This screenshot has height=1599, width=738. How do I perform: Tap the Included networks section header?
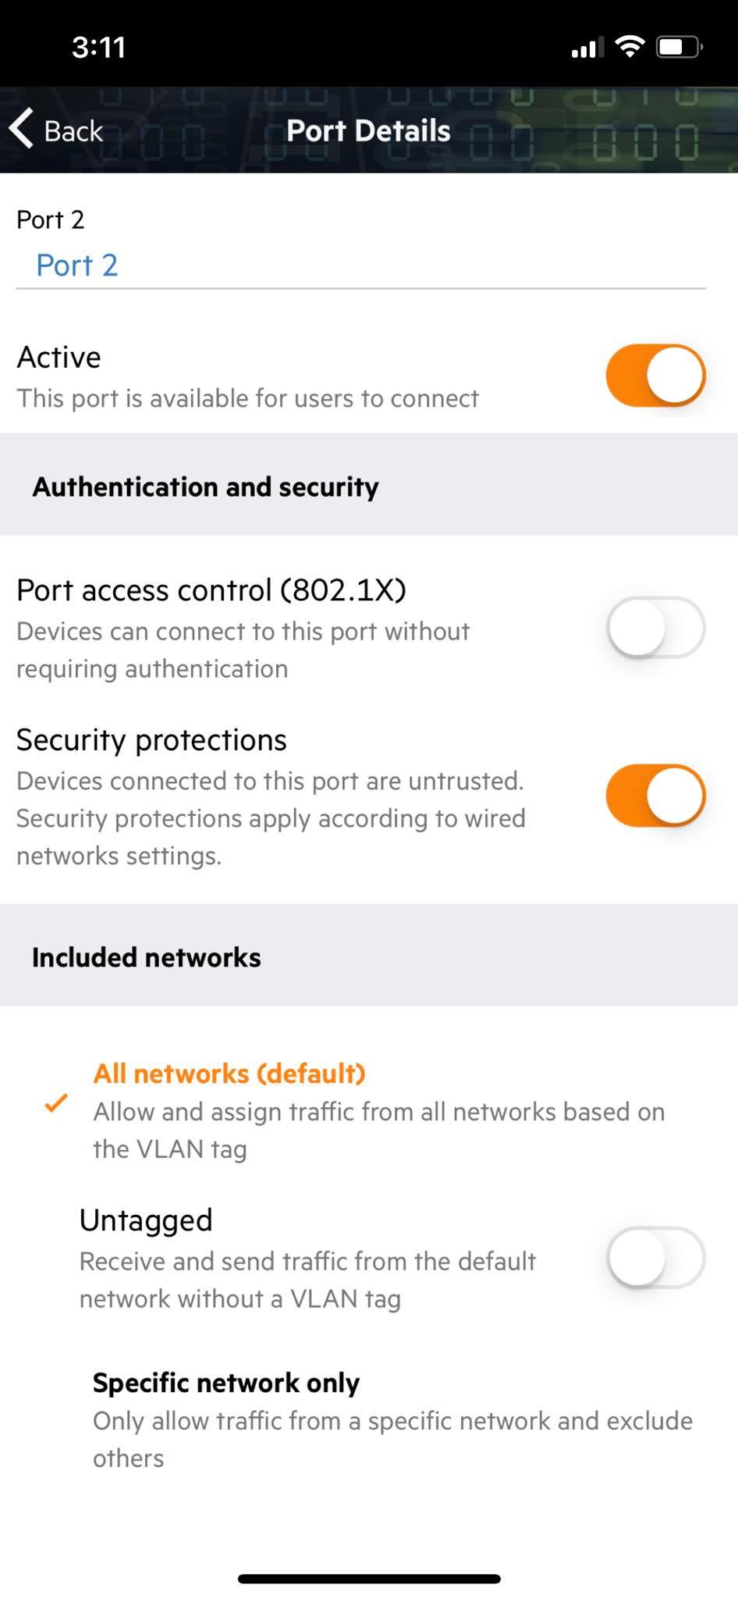[147, 957]
